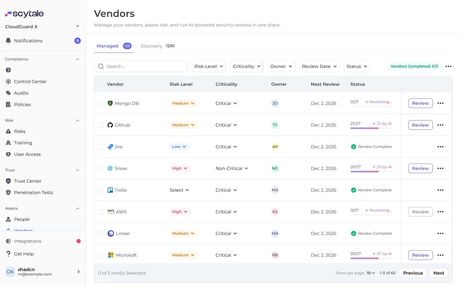The image size is (460, 287).
Task: Open more options menu for Jira row
Action: [x=441, y=147]
